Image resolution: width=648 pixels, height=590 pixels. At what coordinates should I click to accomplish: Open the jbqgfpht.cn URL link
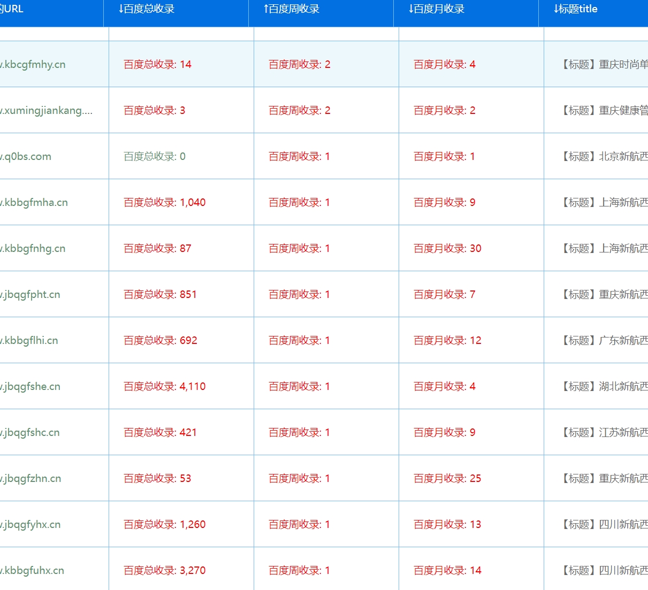click(30, 294)
